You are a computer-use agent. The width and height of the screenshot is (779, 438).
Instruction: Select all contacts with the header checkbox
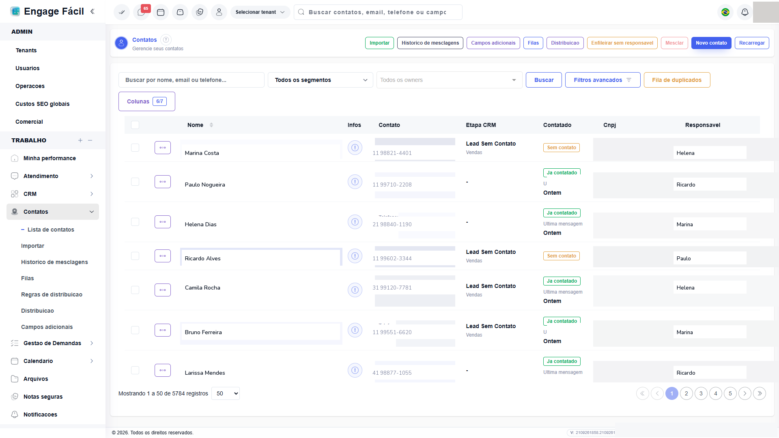tap(135, 125)
